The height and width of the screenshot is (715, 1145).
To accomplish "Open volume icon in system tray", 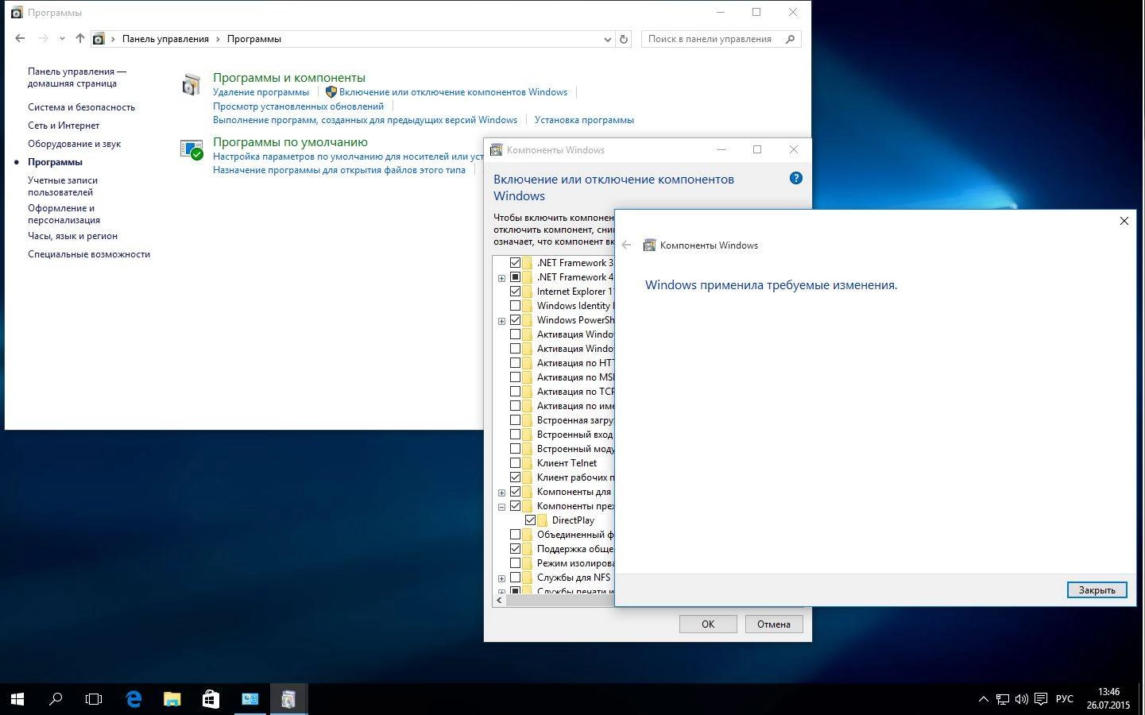I will (x=1022, y=699).
